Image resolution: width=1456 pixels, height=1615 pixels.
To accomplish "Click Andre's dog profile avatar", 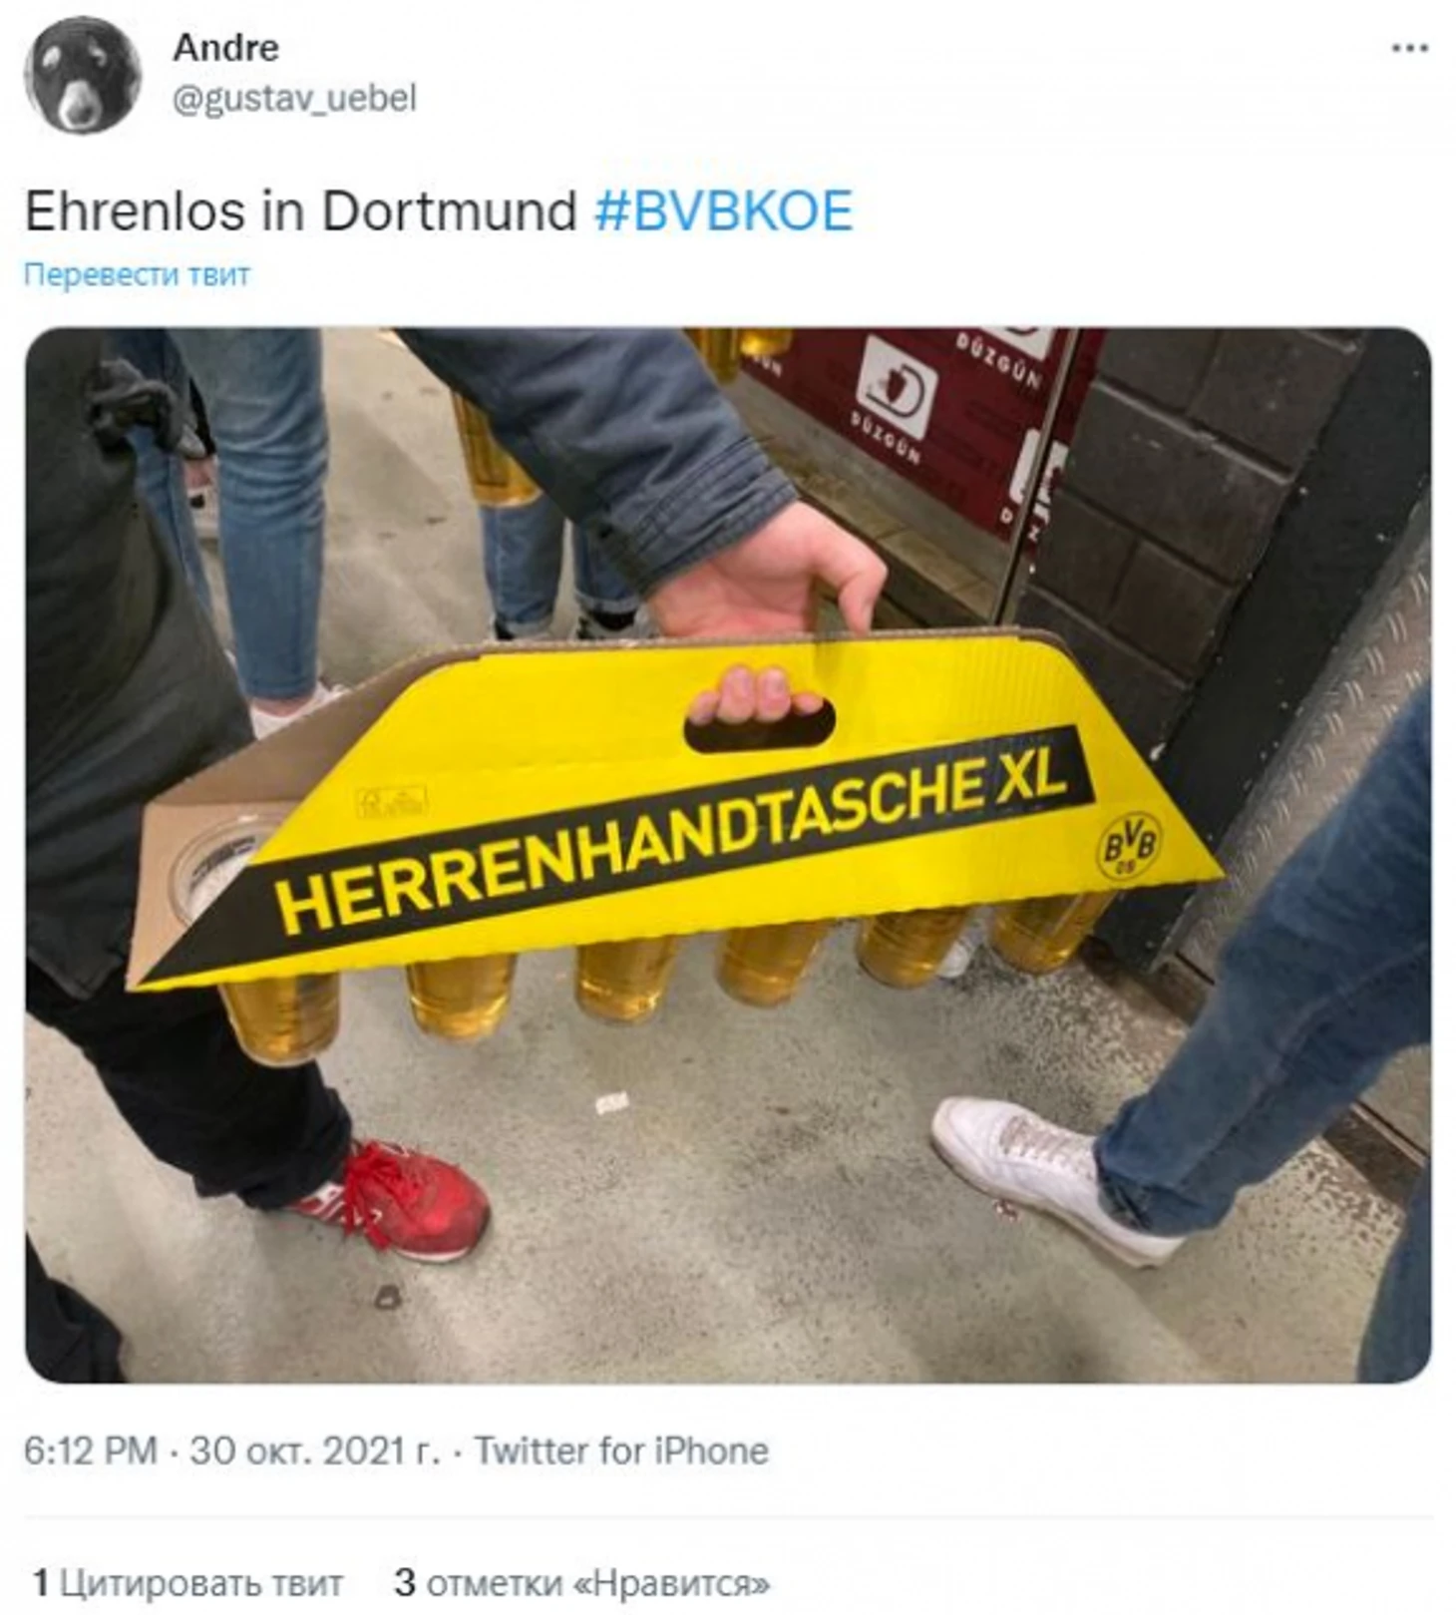I will tap(82, 75).
